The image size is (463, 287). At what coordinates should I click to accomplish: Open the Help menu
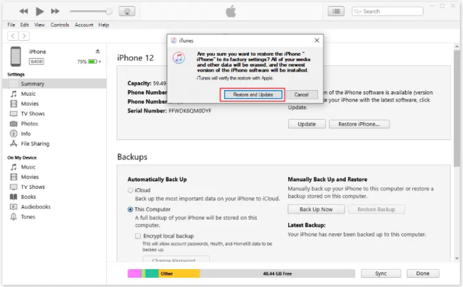(103, 25)
